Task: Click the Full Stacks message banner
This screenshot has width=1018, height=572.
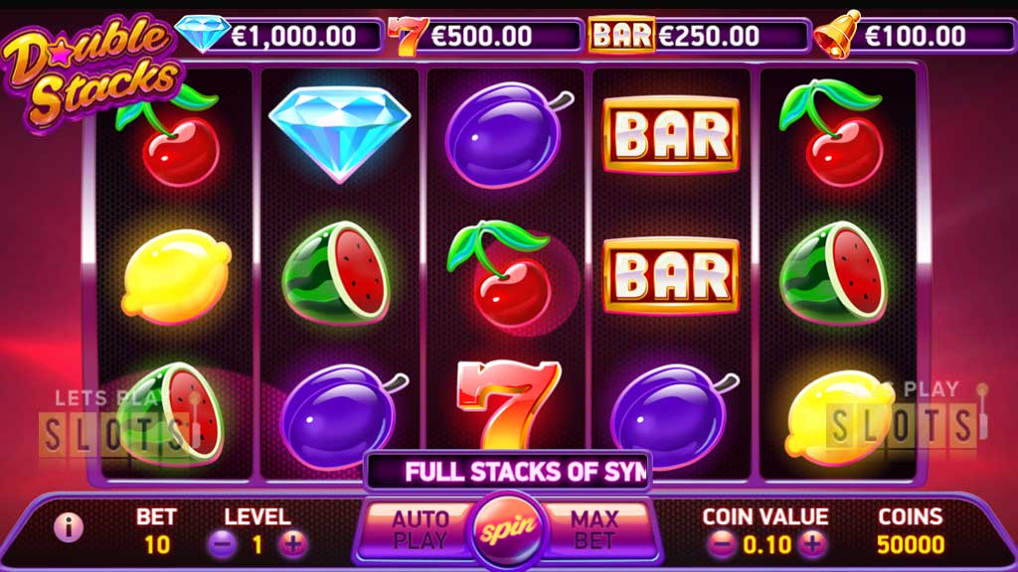Action: pos(508,472)
